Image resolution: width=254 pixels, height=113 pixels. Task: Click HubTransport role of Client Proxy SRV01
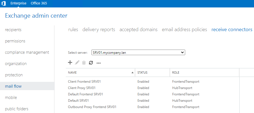182,88
